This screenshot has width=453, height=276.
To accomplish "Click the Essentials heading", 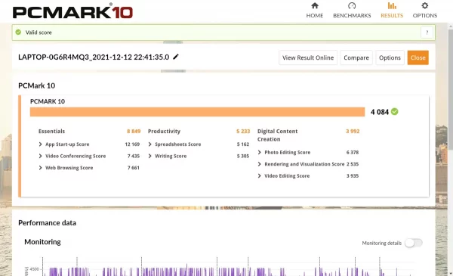I will pos(51,132).
